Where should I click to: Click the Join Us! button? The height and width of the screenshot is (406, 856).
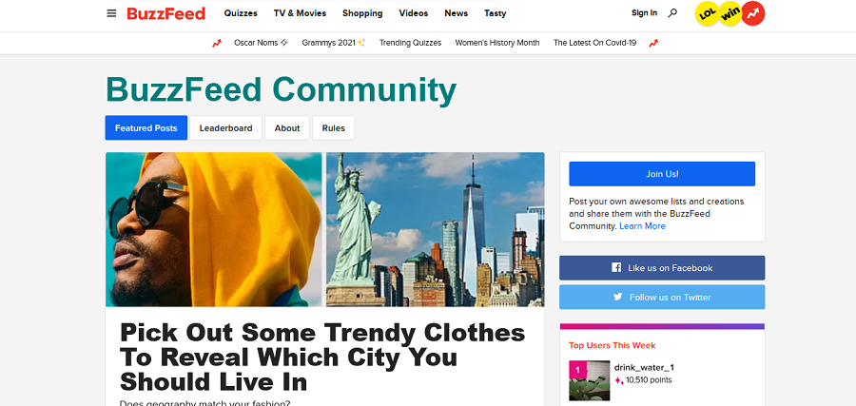[x=662, y=174]
